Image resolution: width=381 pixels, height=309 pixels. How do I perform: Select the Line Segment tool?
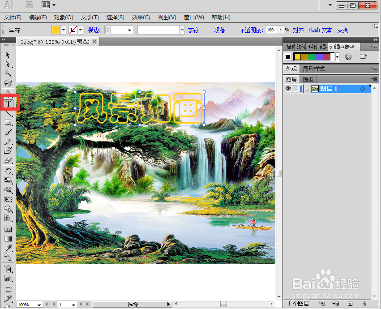click(x=8, y=113)
